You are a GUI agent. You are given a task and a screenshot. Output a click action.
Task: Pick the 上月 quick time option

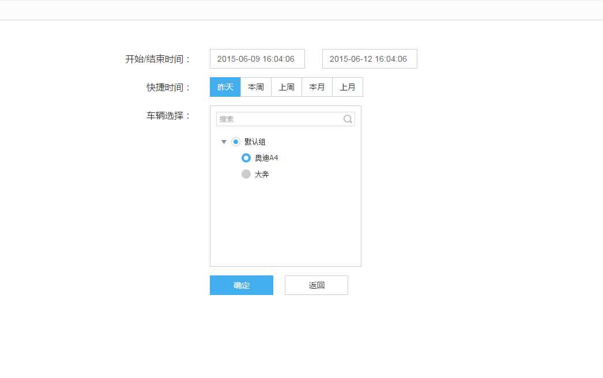348,86
